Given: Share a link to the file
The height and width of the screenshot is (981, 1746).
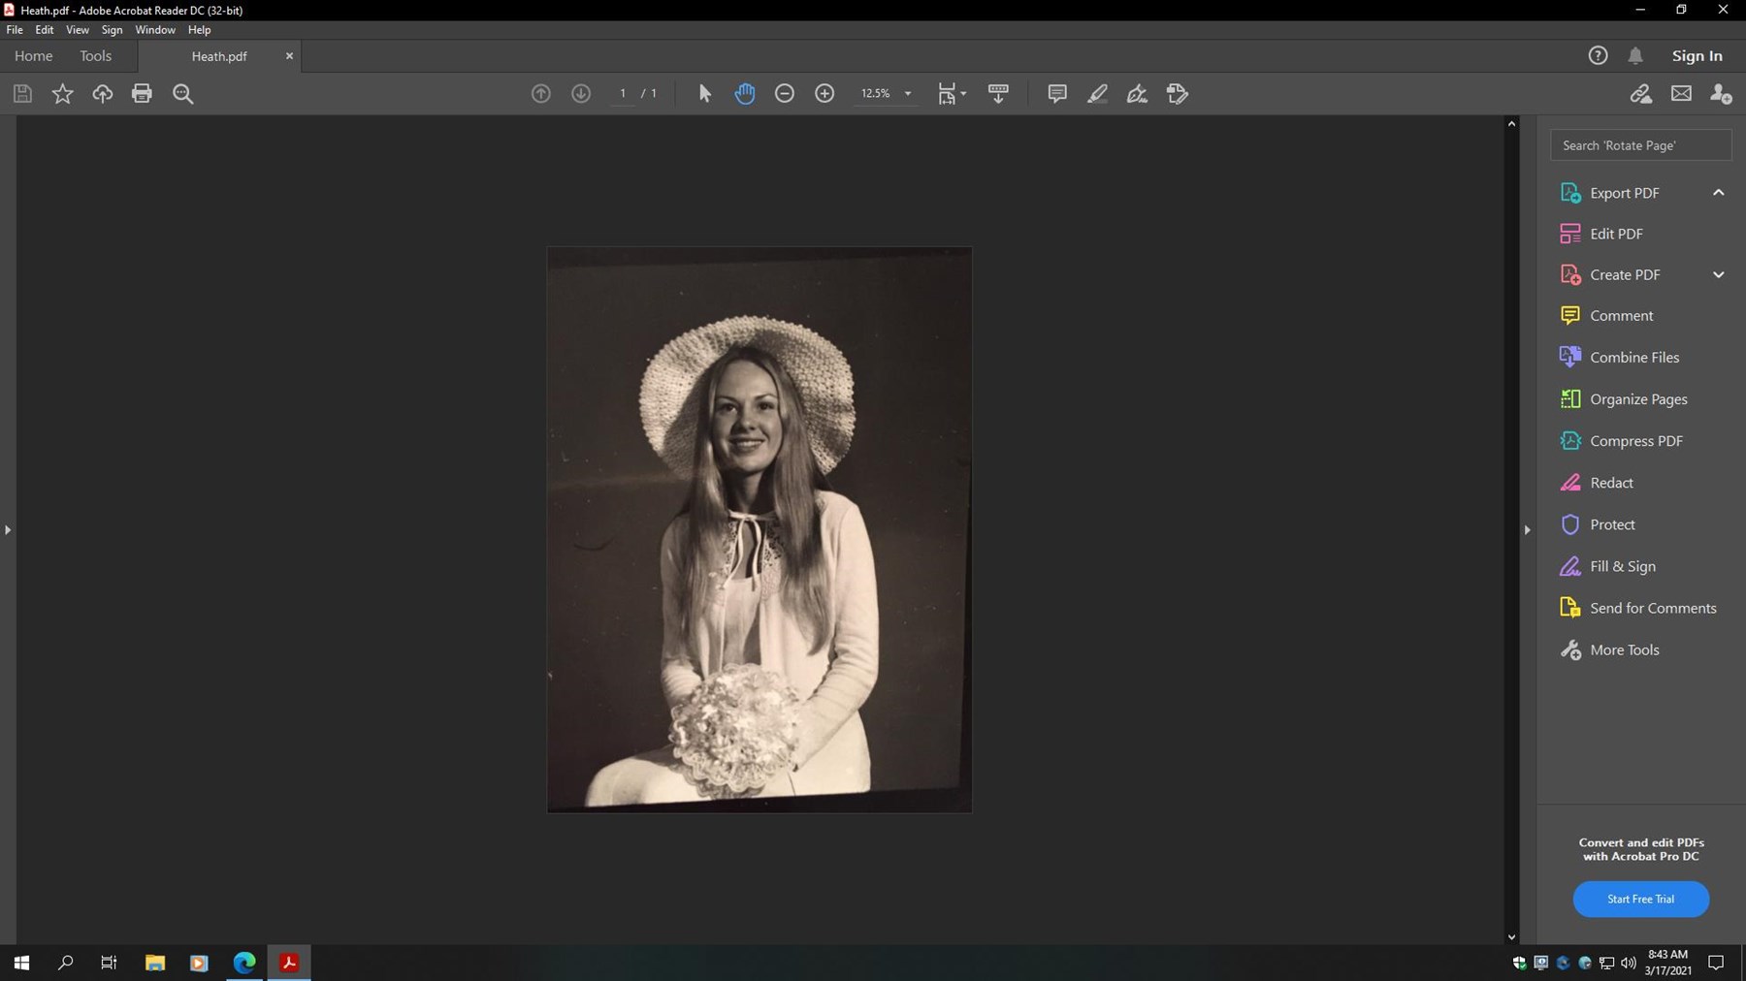Looking at the screenshot, I should click(1640, 94).
